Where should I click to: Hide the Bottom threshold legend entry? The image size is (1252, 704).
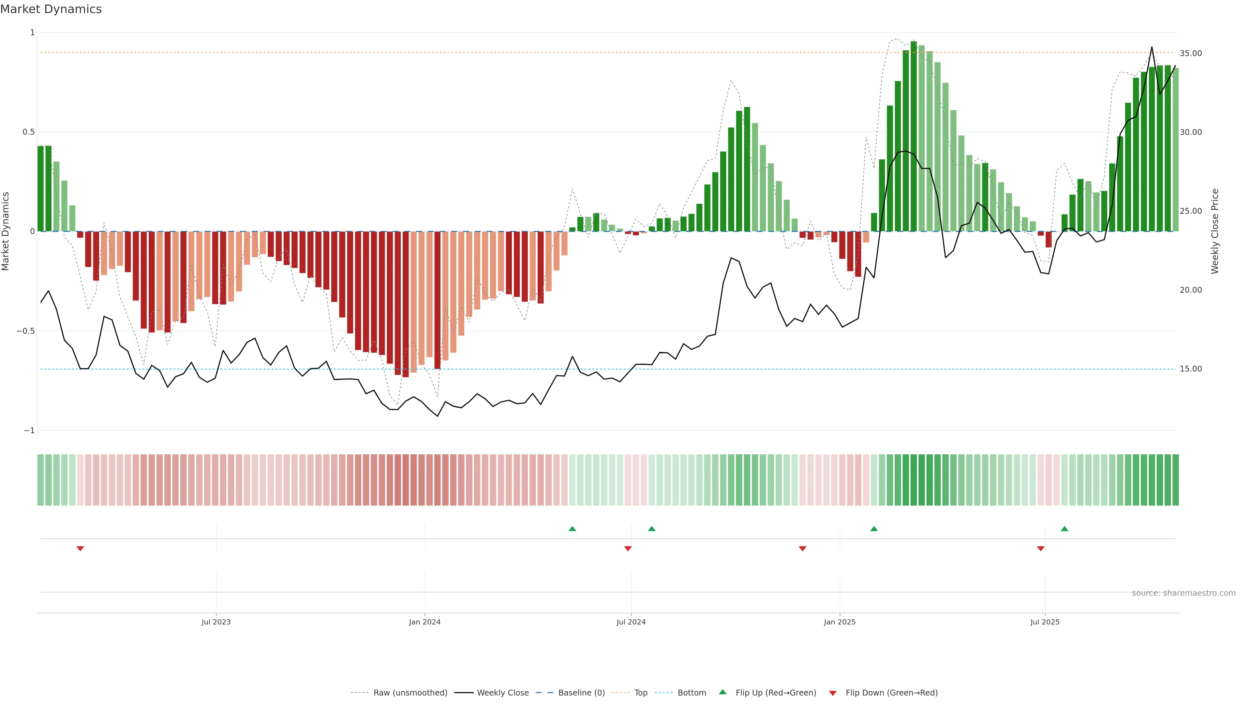692,693
